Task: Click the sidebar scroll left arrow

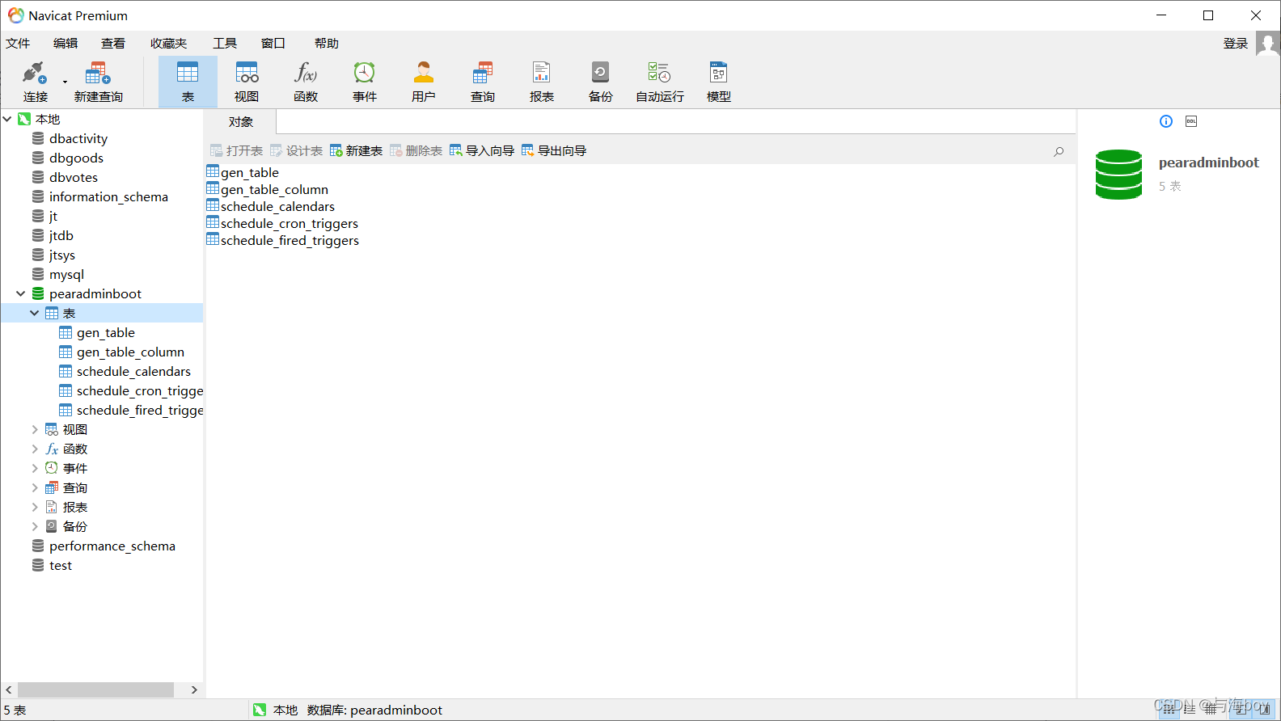Action: click(9, 689)
